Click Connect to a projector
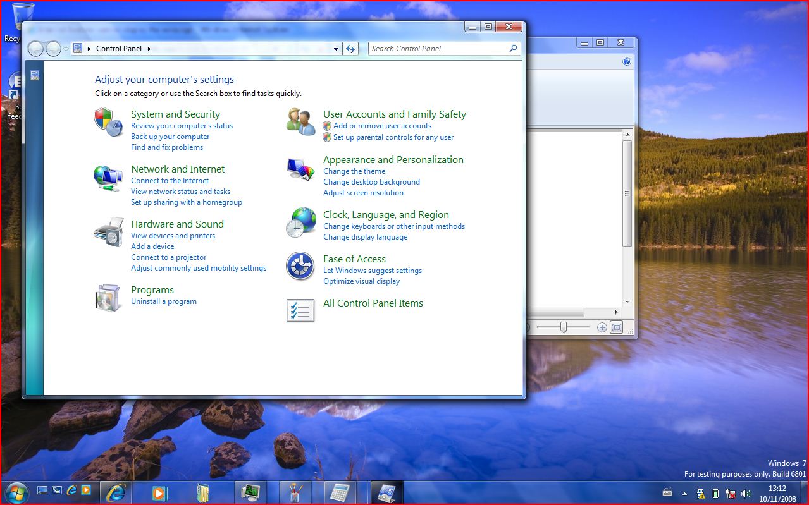The width and height of the screenshot is (809, 505). click(x=168, y=257)
